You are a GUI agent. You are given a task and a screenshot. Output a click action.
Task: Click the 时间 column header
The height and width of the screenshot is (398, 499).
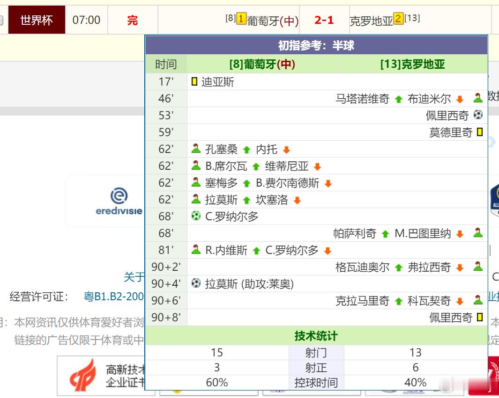166,64
